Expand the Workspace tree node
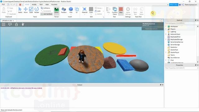 [x=166, y=26]
